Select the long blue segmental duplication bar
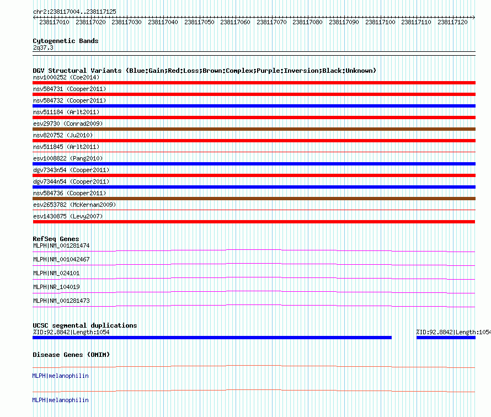This screenshot has height=417, width=491. [212, 338]
